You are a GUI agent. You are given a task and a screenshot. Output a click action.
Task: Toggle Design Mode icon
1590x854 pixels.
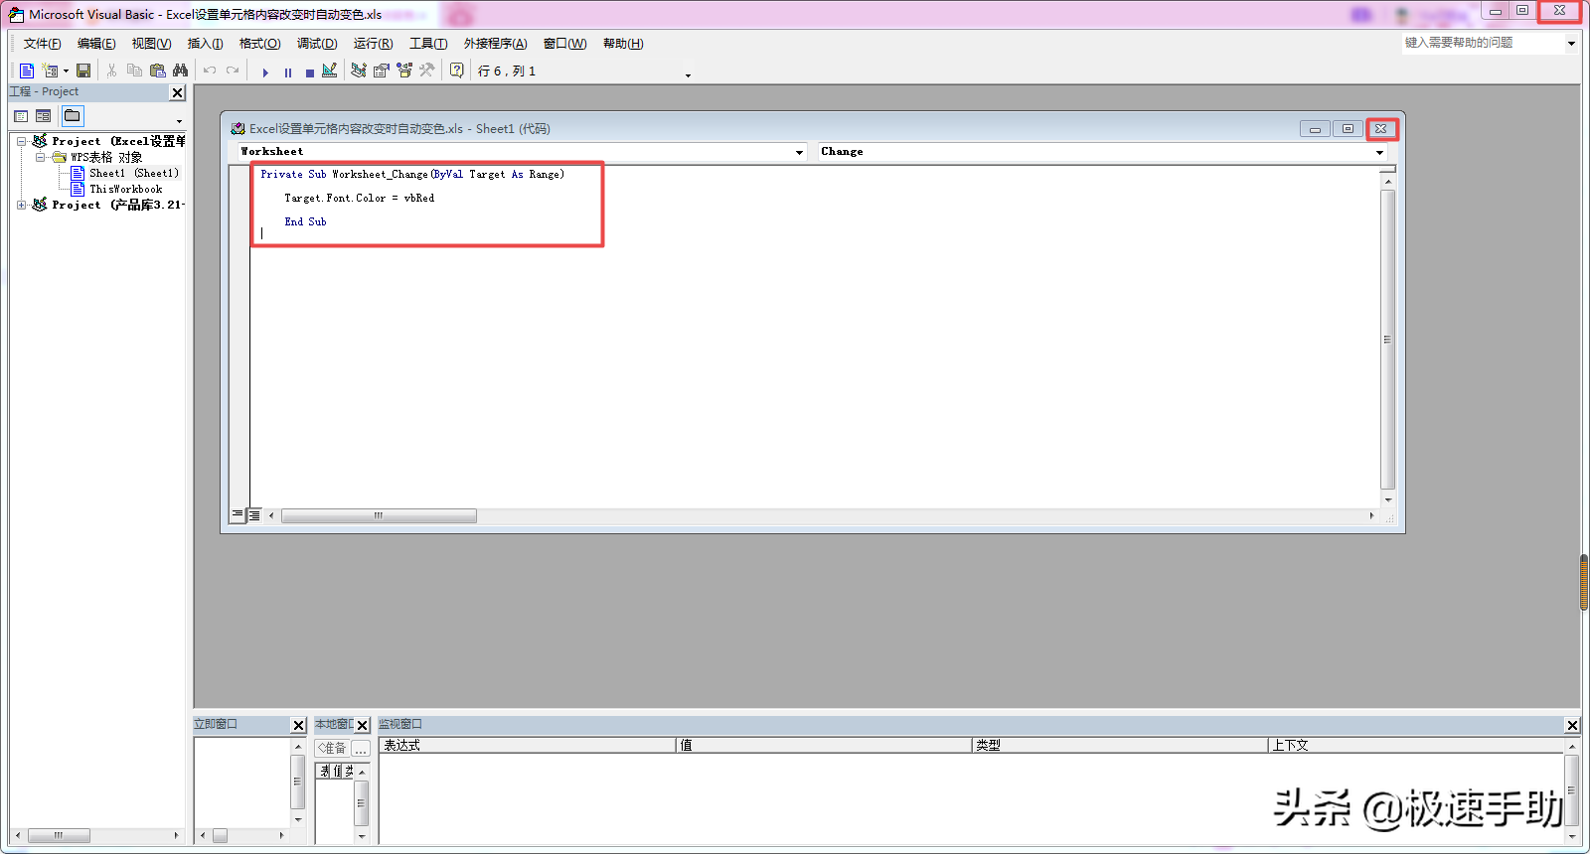pyautogui.click(x=330, y=71)
